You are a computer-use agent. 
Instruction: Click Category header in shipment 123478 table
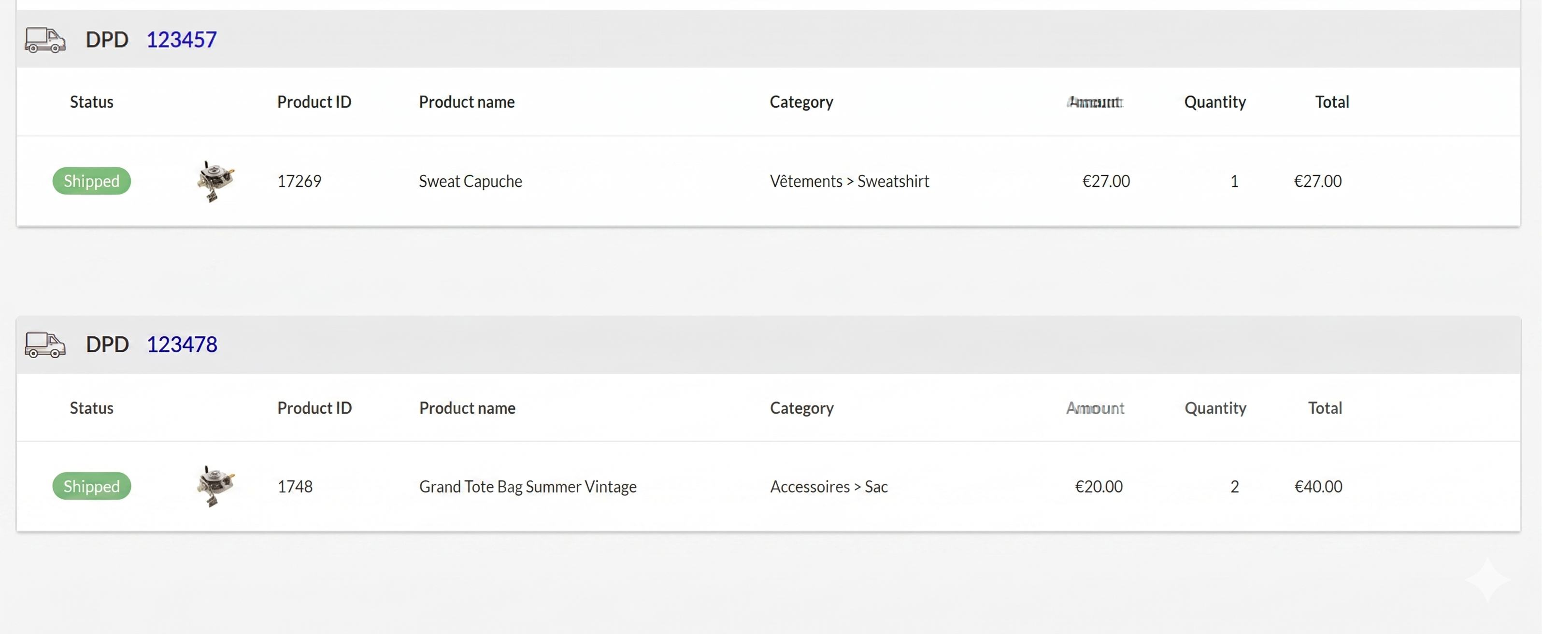801,408
